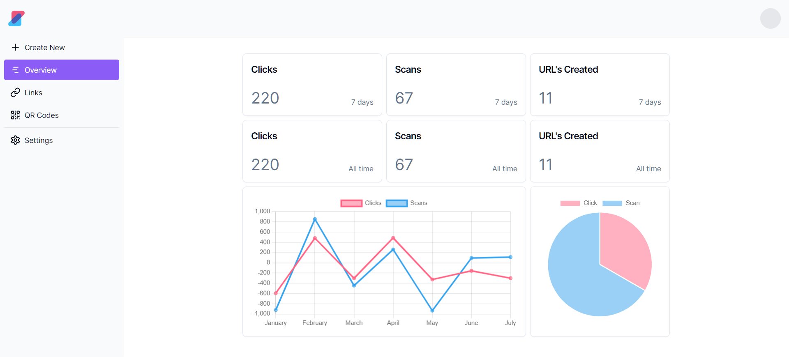Open Settings from sidebar
The image size is (789, 357).
click(62, 140)
